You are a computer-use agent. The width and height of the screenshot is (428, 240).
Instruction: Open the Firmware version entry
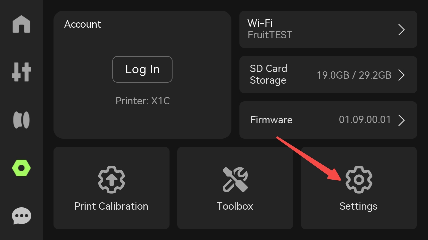pos(328,120)
